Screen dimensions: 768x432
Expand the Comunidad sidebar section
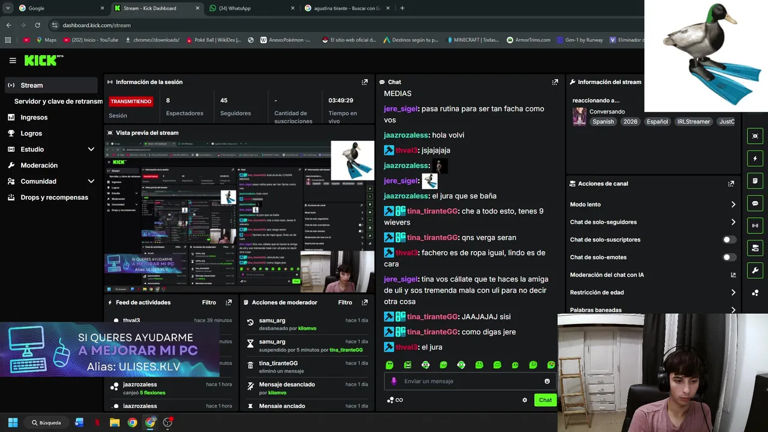[x=91, y=181]
